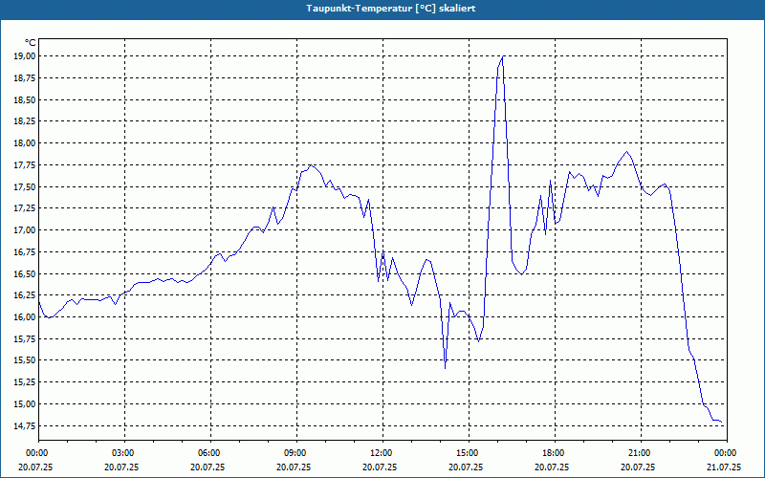The height and width of the screenshot is (478, 765).
Task: Click the °C unit label above the axis
Action: tap(31, 43)
